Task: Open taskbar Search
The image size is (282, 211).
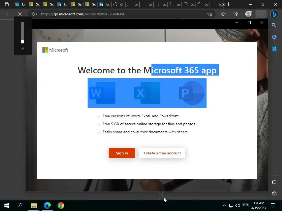Action: (x=20, y=206)
